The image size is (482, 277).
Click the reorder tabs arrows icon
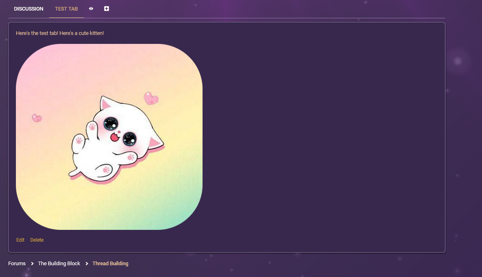point(91,9)
